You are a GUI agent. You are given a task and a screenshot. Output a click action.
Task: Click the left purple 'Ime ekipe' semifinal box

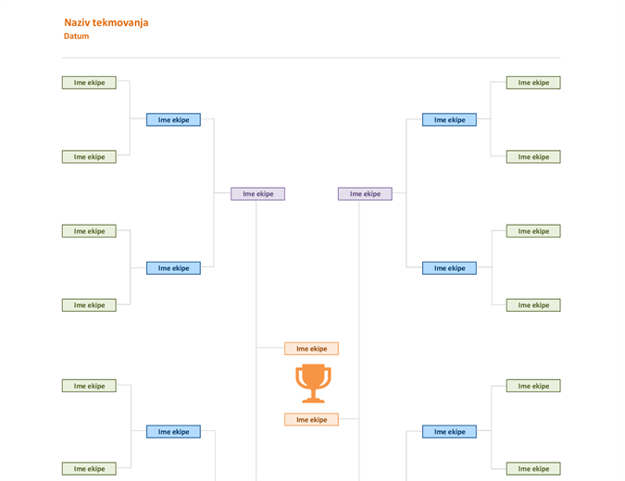tap(258, 194)
